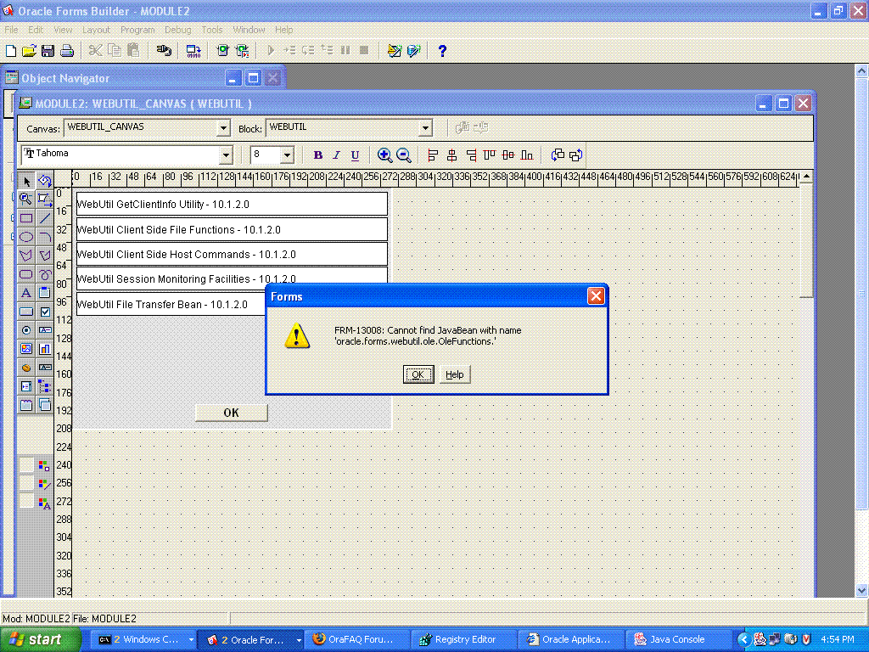Choose the Arc drawing tool
The width and height of the screenshot is (869, 652).
coord(45,237)
